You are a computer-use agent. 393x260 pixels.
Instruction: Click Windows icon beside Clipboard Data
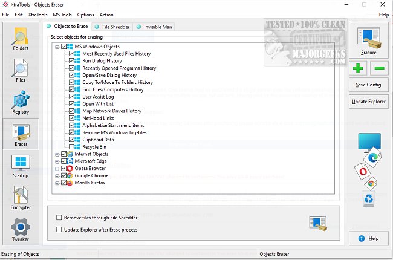[x=77, y=140]
